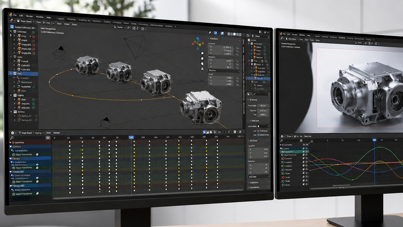Click the Focal Length 50 mm field
Viewport: 403px width, 227px height.
(263, 106)
